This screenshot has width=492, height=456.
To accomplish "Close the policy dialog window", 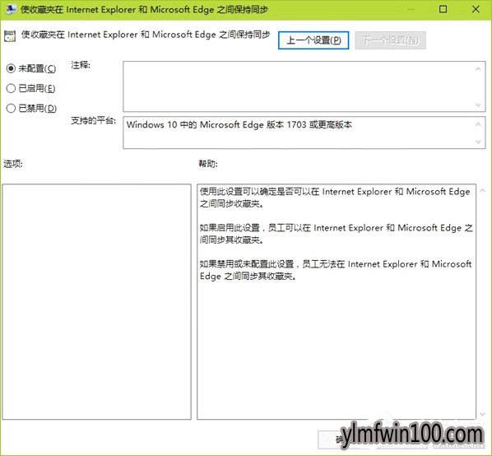I will click(x=476, y=9).
